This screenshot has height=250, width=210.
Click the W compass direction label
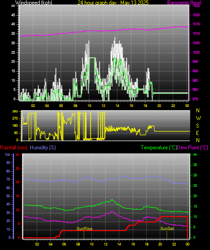coord(198,118)
